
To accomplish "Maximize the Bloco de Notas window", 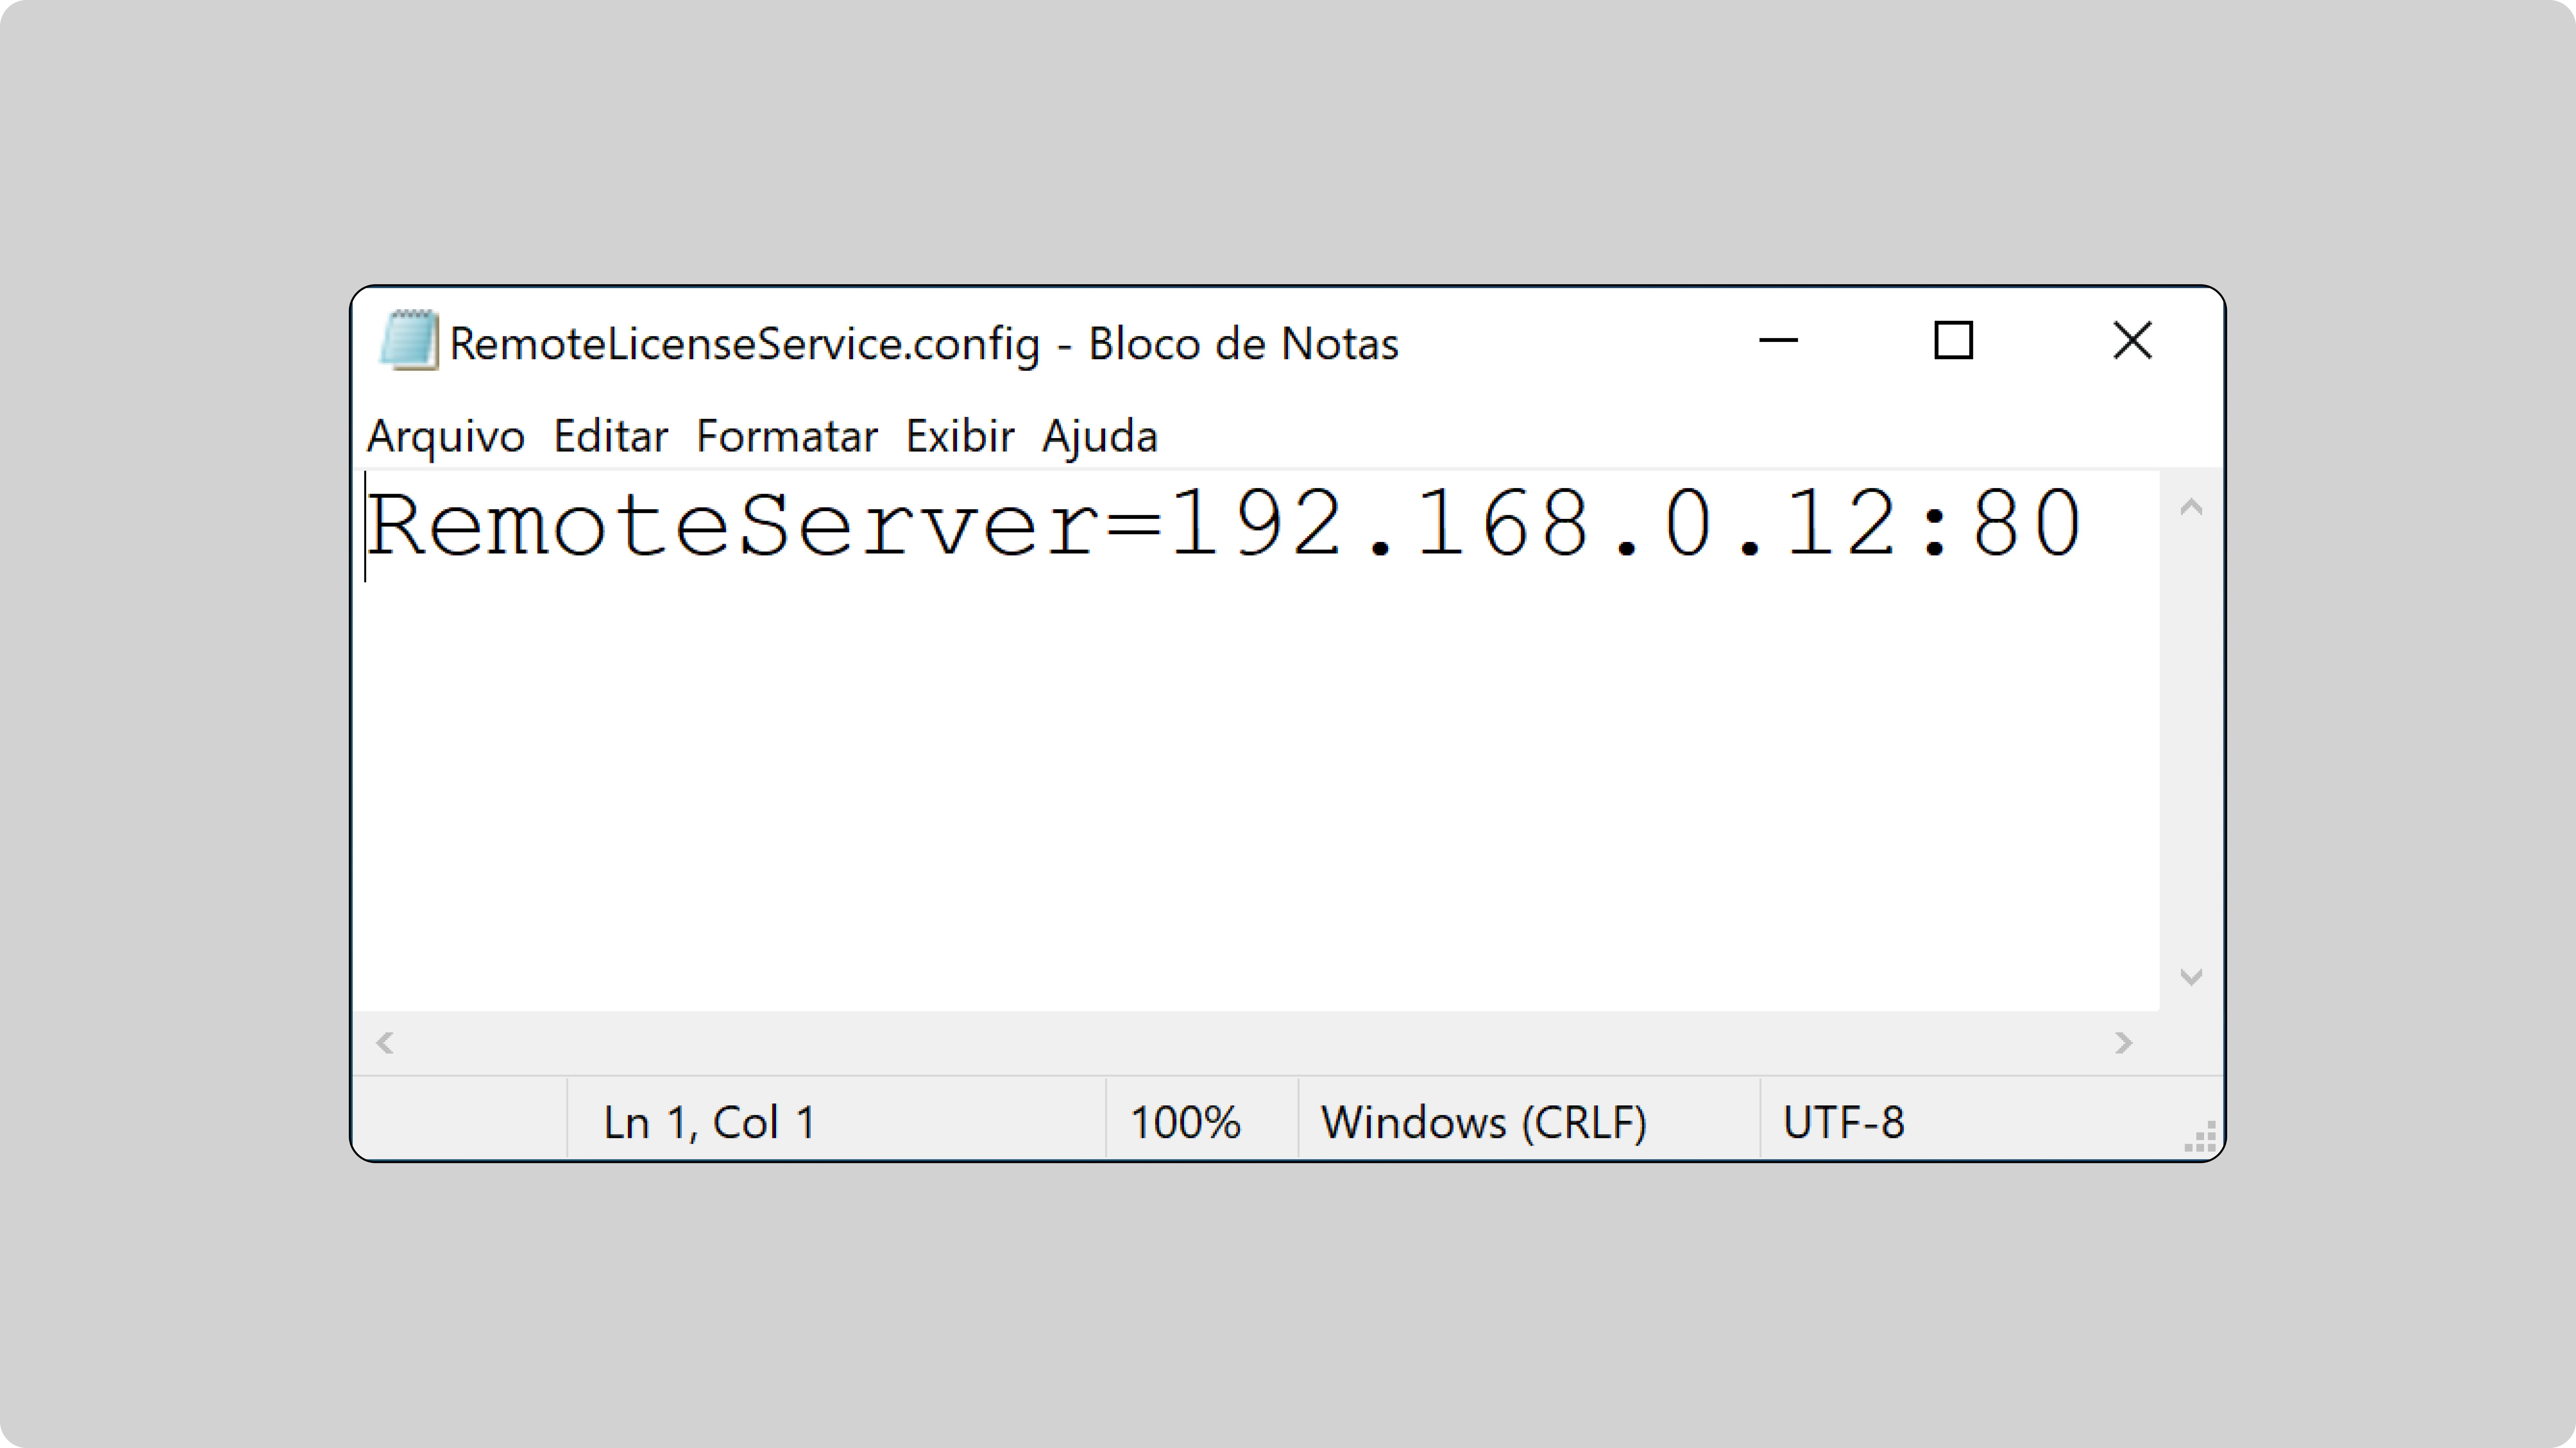I will [x=1953, y=341].
